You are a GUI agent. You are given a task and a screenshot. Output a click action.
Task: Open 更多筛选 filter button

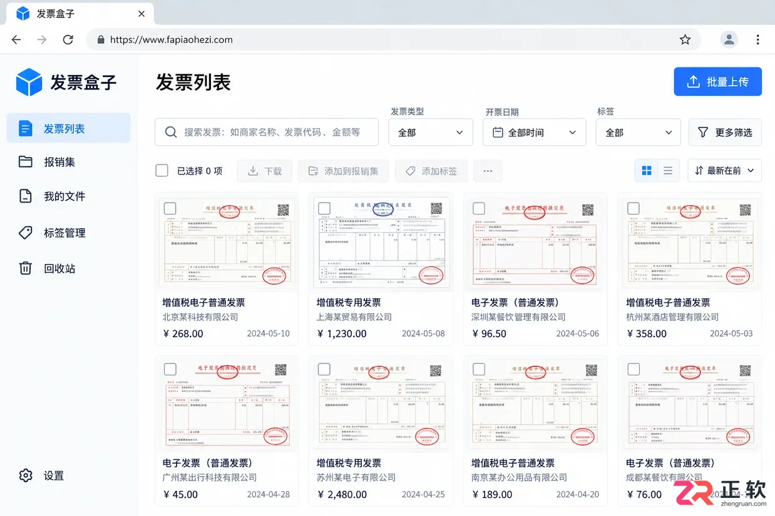725,132
